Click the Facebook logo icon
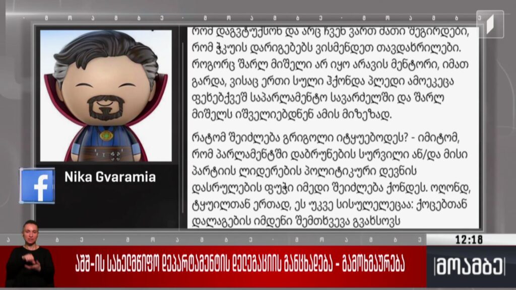The height and width of the screenshot is (290, 516). click(37, 186)
